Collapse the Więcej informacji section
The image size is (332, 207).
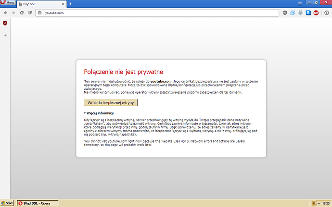(99, 113)
